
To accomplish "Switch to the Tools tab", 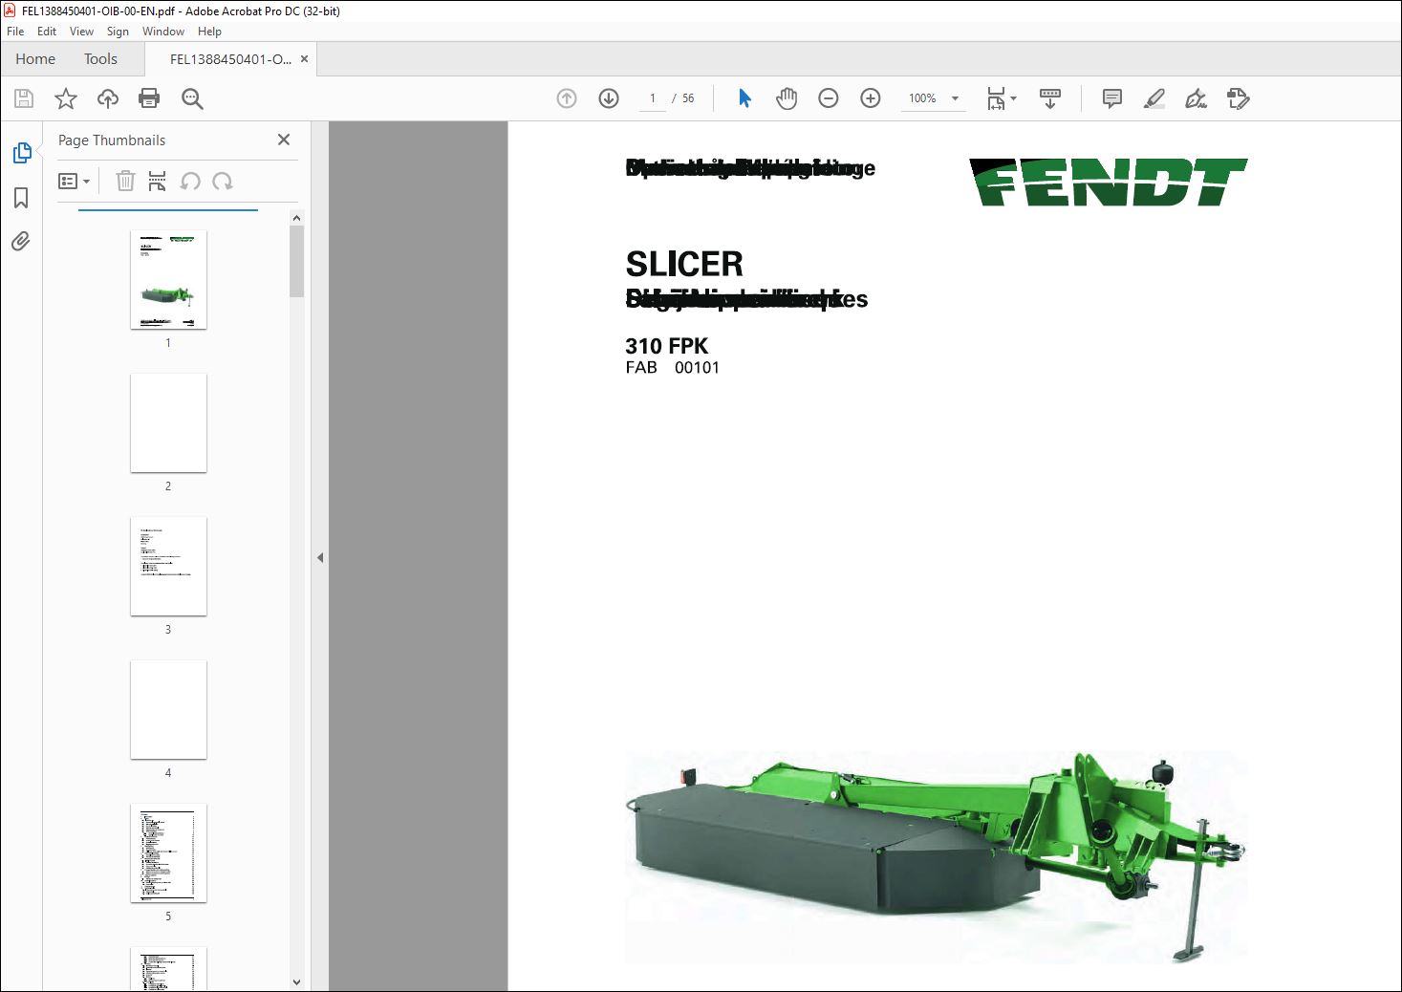I will (x=100, y=59).
